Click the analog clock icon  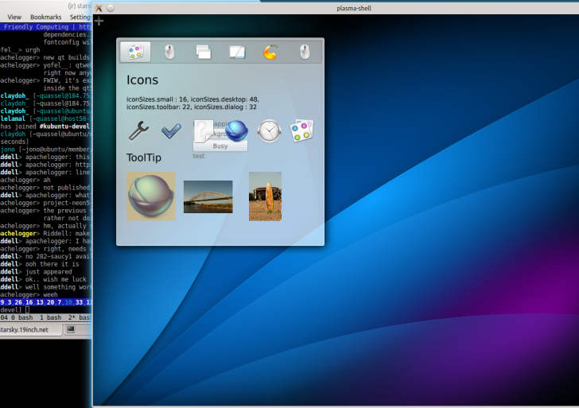(x=270, y=130)
